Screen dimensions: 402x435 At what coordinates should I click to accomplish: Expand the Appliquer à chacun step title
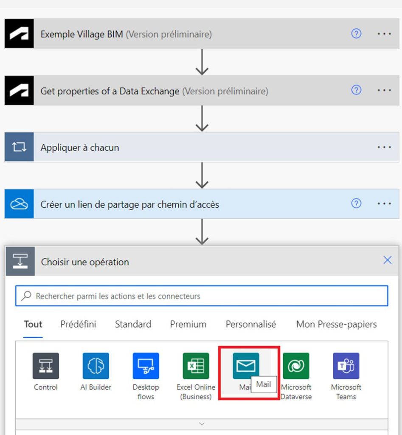(x=80, y=147)
